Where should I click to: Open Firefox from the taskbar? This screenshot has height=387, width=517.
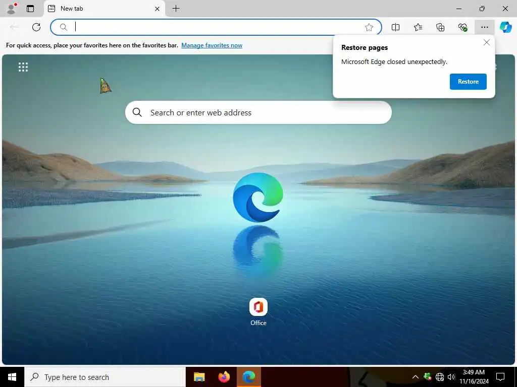[224, 377]
